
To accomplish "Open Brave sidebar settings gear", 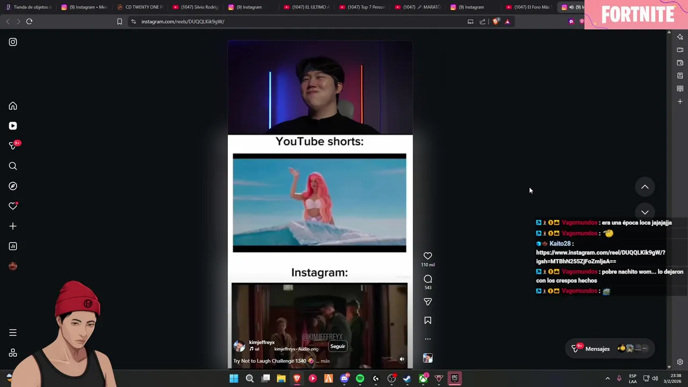I will [680, 362].
